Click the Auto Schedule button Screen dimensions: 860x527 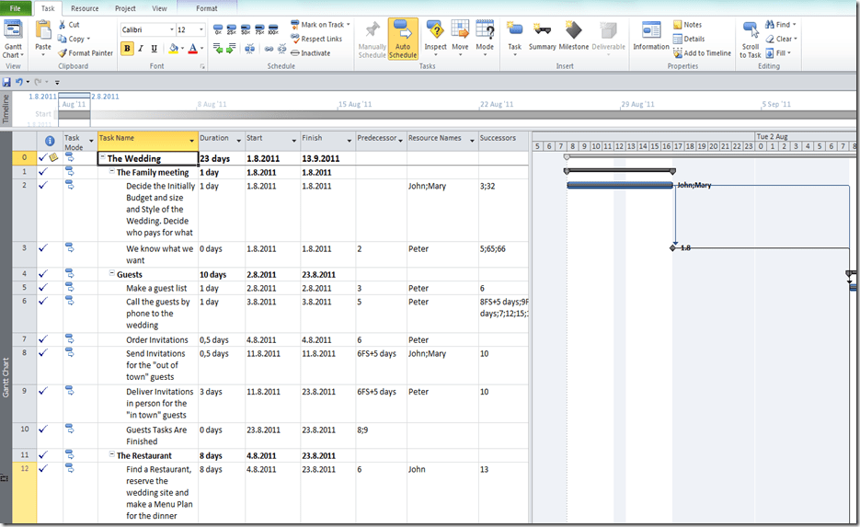(403, 39)
